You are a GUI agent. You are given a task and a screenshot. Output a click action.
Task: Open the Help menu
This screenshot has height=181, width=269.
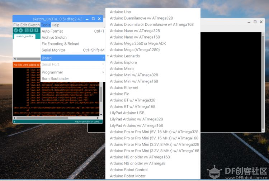55,25
